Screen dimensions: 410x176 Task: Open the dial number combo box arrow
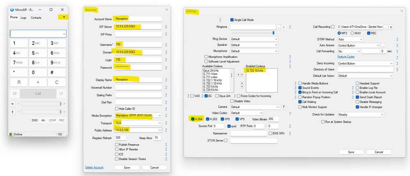(x=64, y=34)
